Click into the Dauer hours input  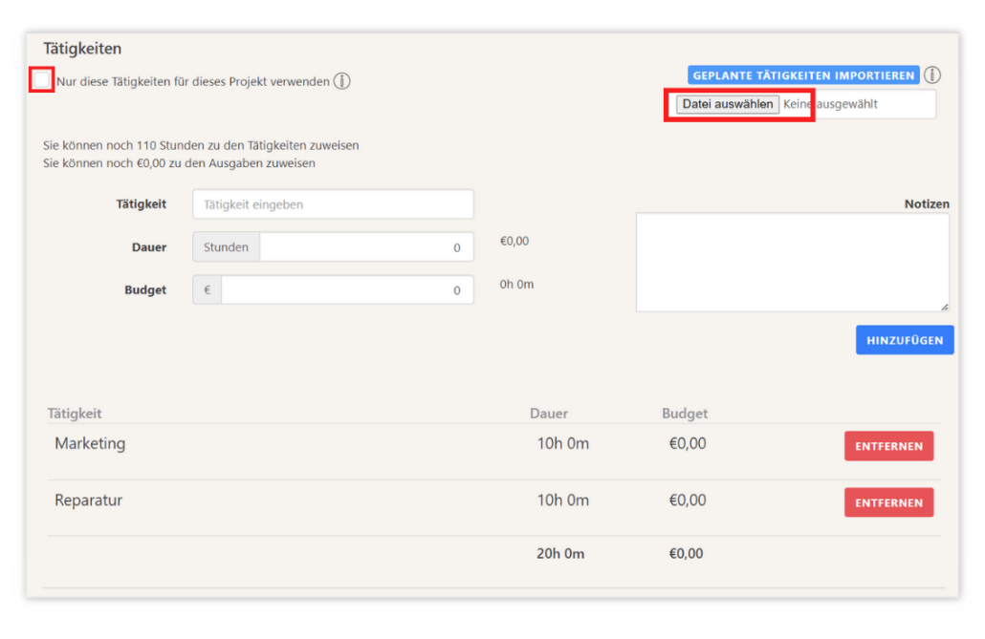(365, 247)
